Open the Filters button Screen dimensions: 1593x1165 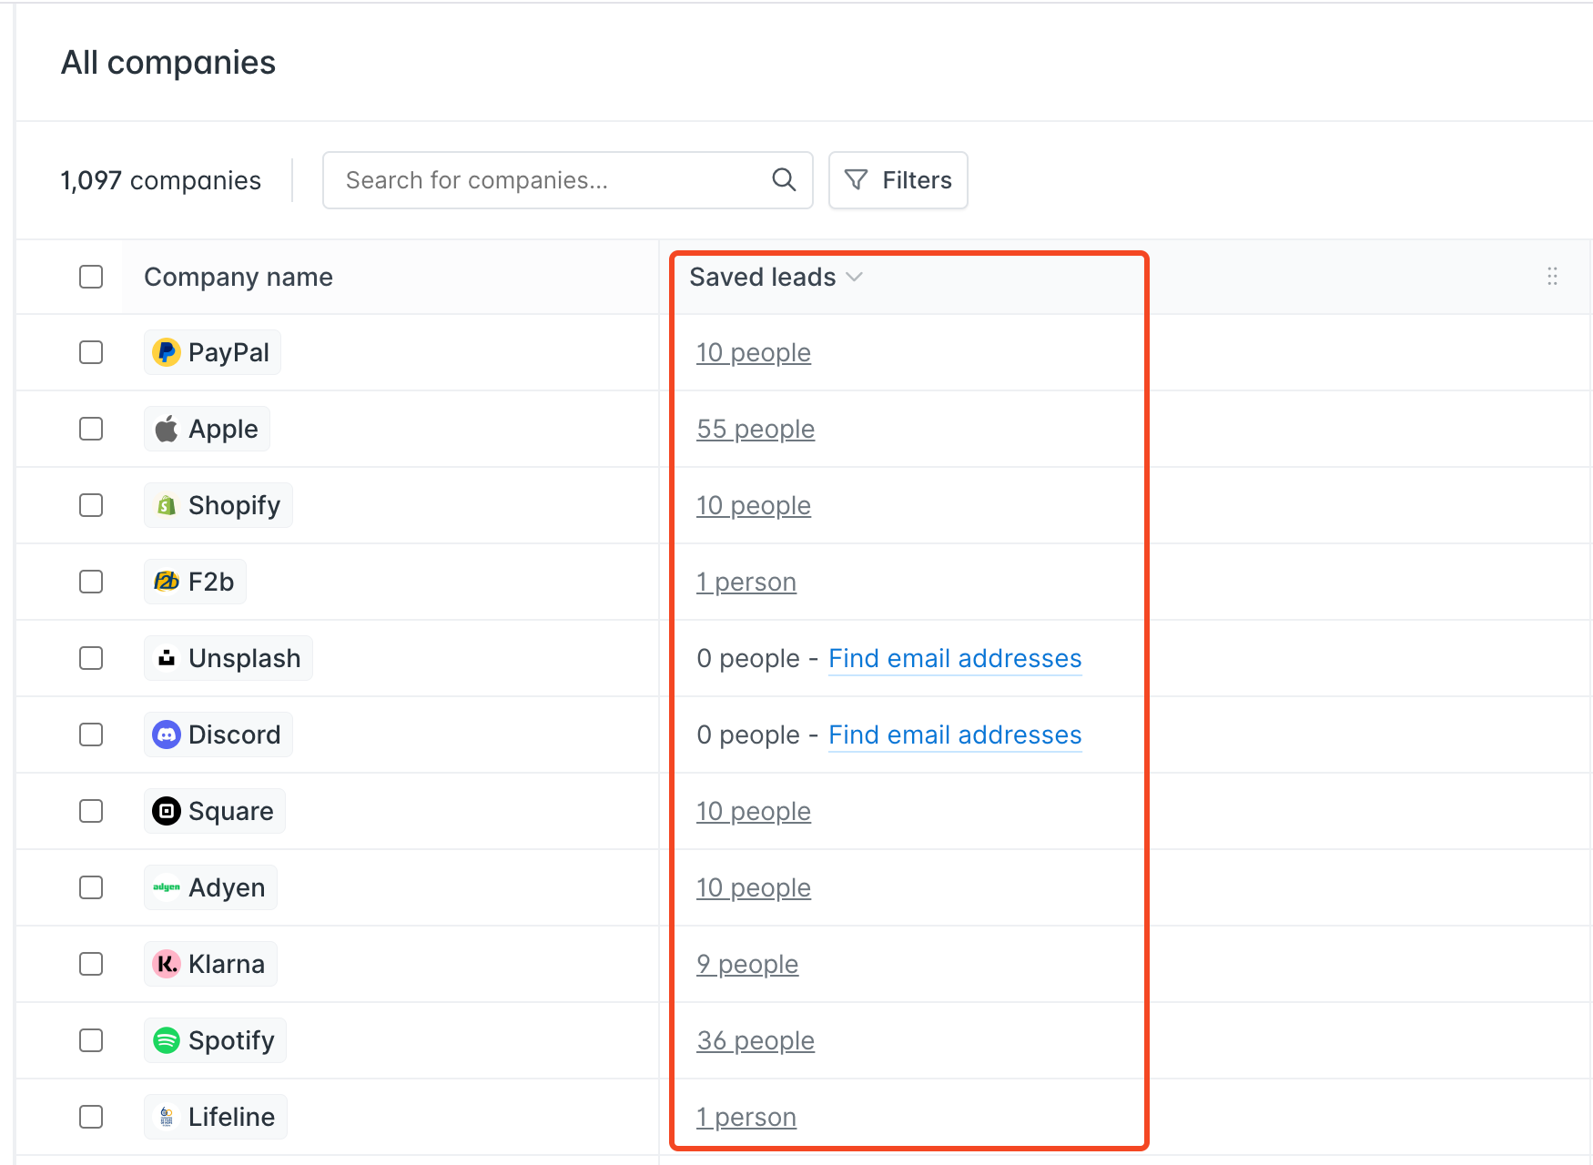tap(898, 180)
